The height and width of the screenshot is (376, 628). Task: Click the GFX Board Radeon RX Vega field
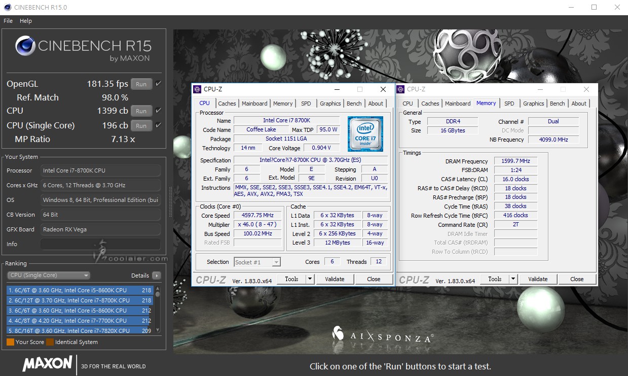(x=100, y=229)
